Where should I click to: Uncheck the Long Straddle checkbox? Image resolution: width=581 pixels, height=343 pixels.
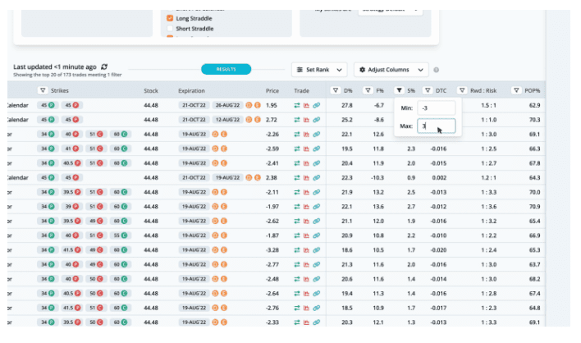(170, 17)
